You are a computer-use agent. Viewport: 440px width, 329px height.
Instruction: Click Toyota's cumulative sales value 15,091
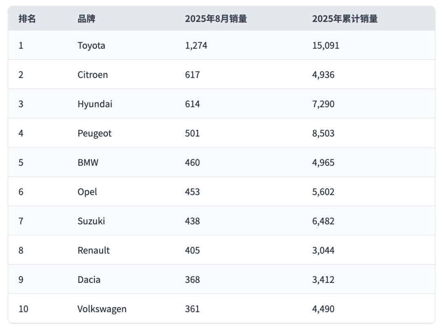coord(326,45)
